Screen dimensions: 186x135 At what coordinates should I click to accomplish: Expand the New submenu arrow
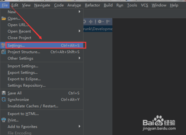(80, 12)
